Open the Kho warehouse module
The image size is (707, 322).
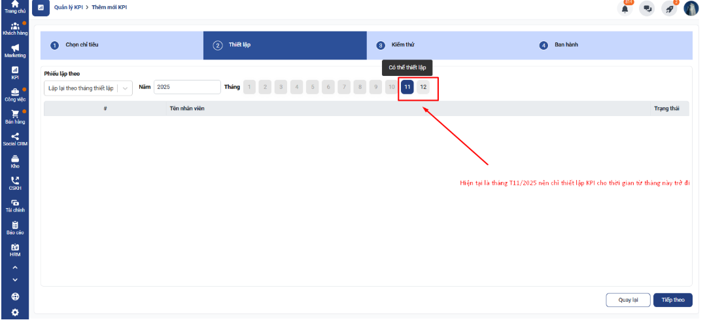point(14,162)
